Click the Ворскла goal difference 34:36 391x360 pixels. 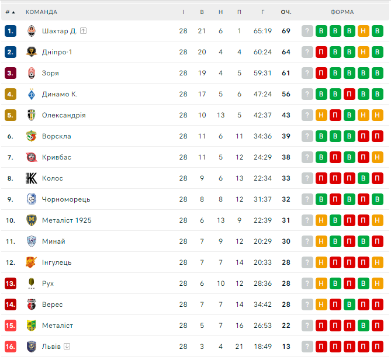point(263,136)
